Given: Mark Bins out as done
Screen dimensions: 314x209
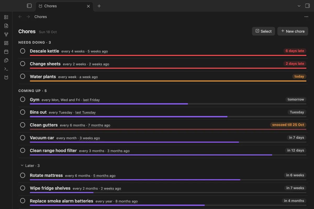Looking at the screenshot, I should click(x=23, y=112).
